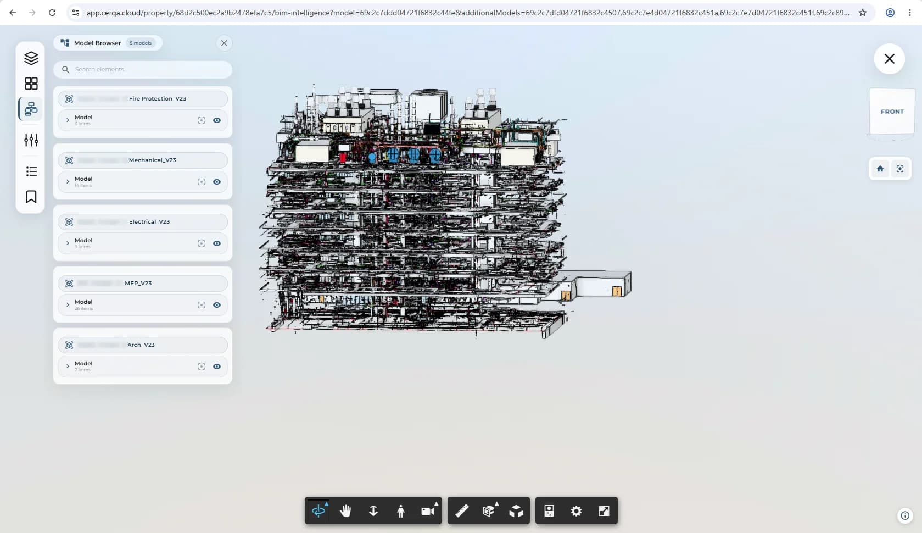Click the MEP_V23 model icon

point(69,284)
